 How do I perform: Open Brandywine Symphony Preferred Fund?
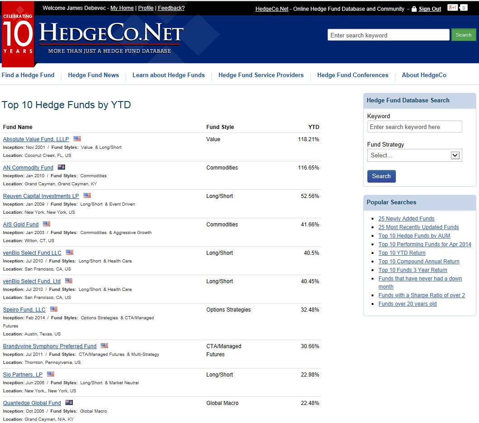click(50, 346)
